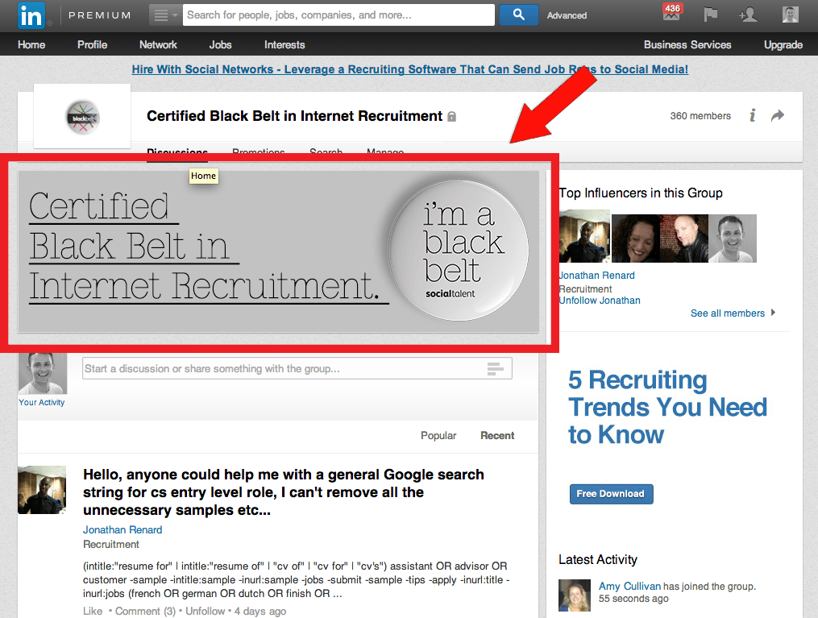This screenshot has height=618, width=818.
Task: Open the Network menu
Action: (x=158, y=45)
